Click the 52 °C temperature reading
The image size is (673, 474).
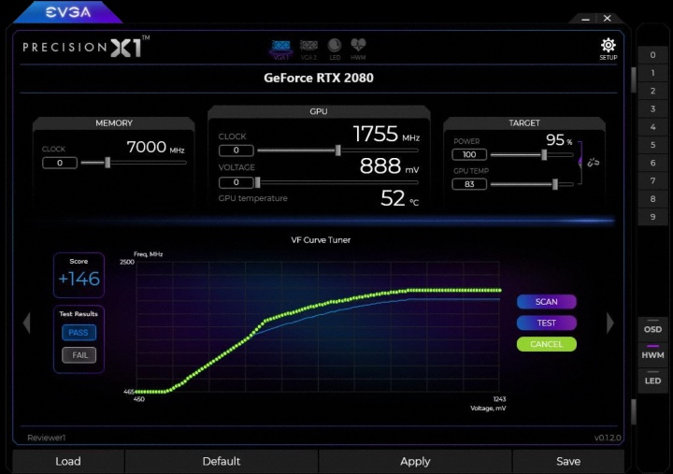point(399,198)
